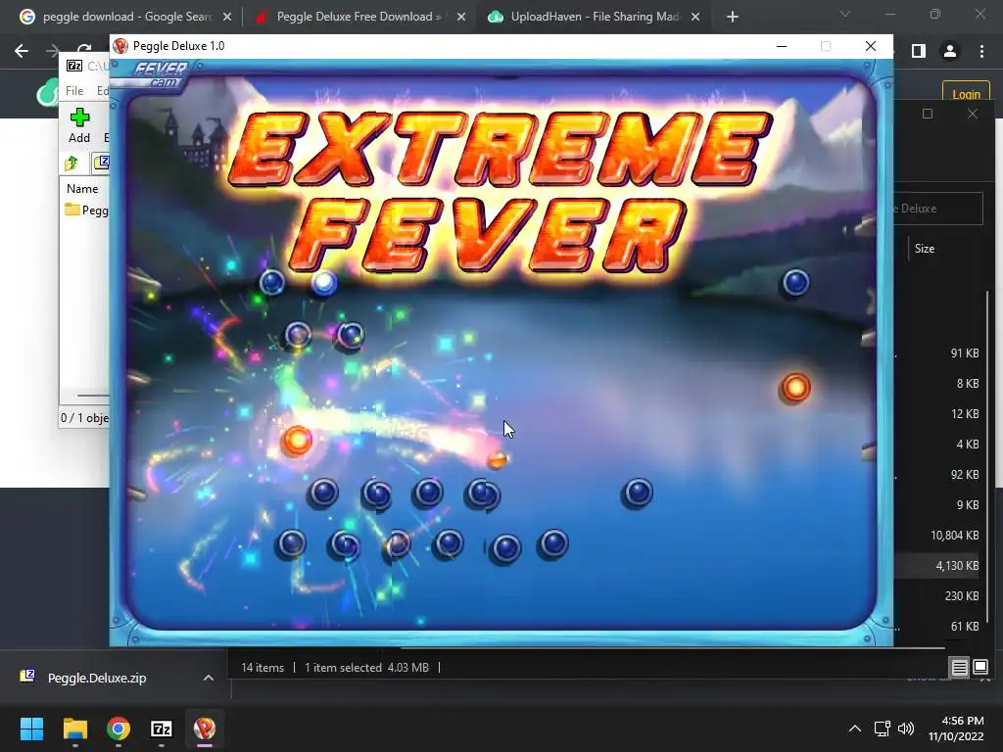Close the dark Explorer window
1003x752 pixels.
pos(973,114)
